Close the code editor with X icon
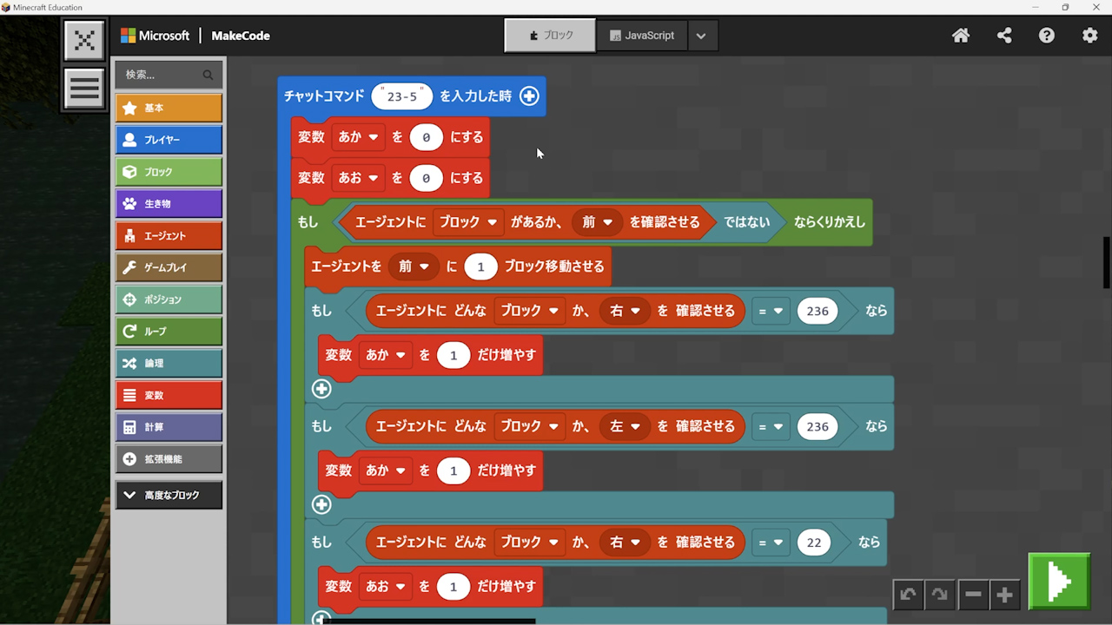1112x625 pixels. point(84,40)
